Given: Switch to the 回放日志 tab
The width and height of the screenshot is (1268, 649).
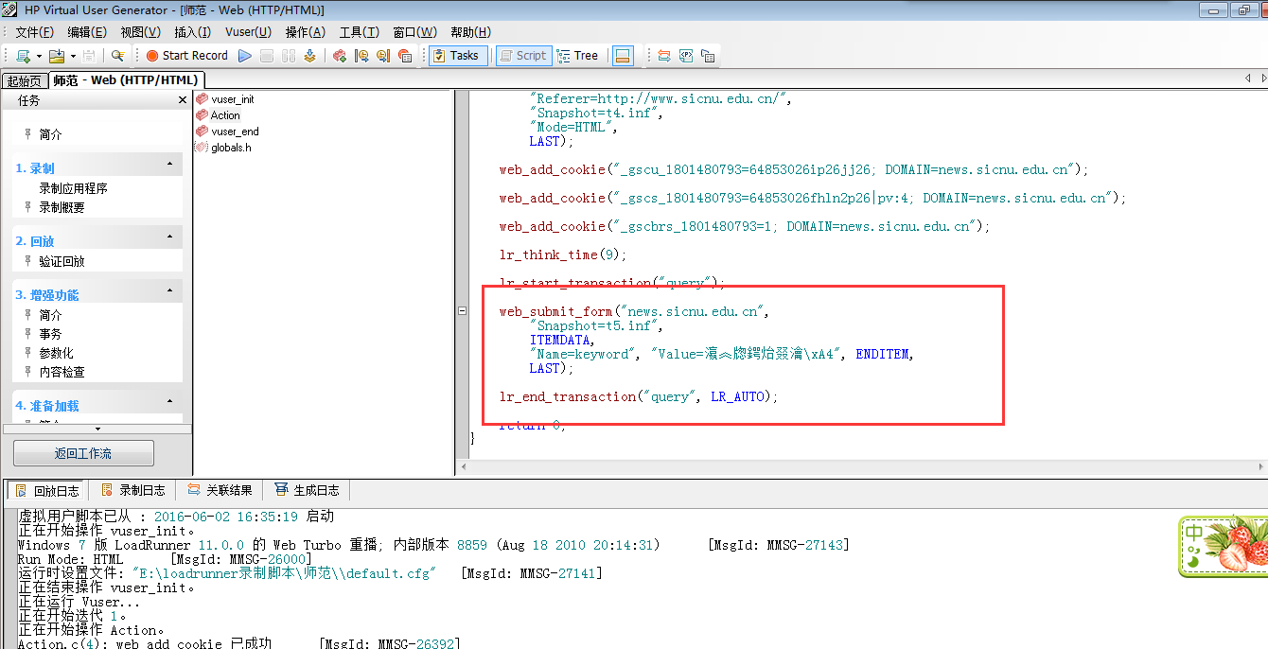Looking at the screenshot, I should pyautogui.click(x=47, y=490).
